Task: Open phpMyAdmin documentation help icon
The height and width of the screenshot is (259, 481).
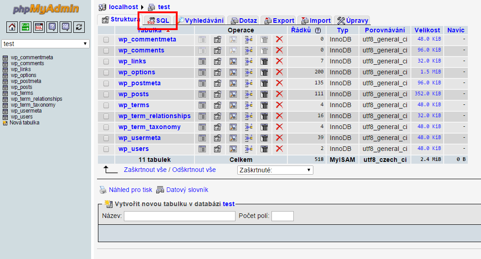Action: click(x=52, y=27)
